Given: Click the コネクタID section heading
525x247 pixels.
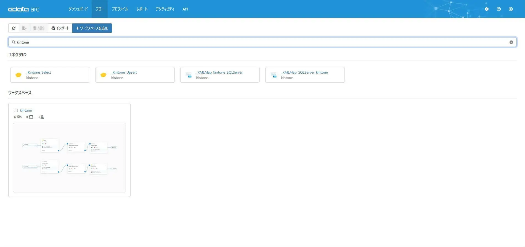Looking at the screenshot, I should pos(17,55).
